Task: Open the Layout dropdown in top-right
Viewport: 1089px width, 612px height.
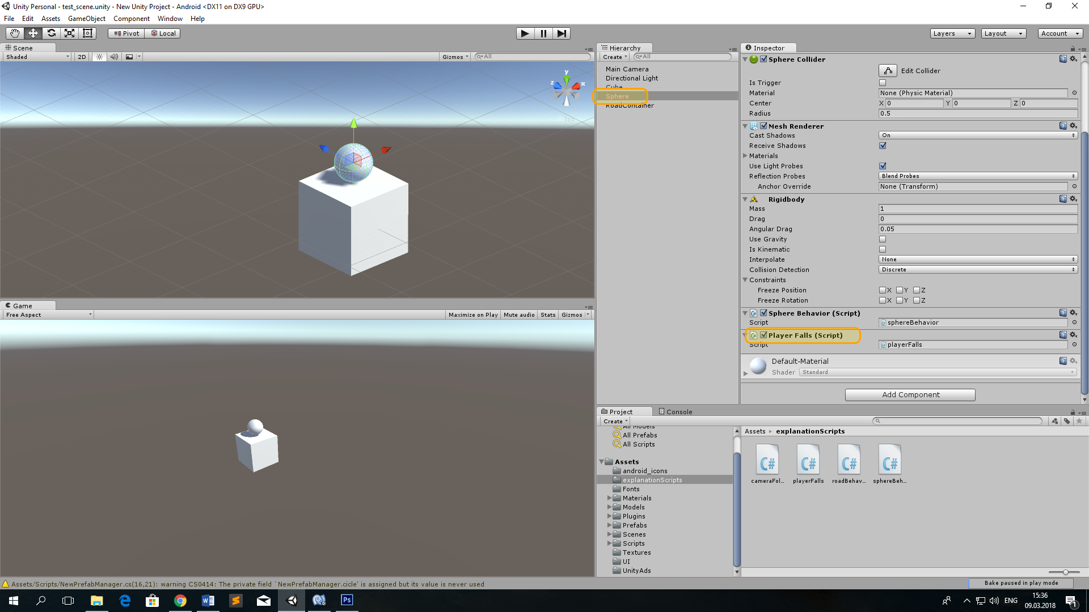Action: [x=1002, y=32]
